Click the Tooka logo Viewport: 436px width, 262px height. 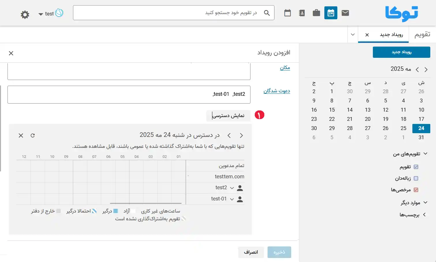point(402,14)
